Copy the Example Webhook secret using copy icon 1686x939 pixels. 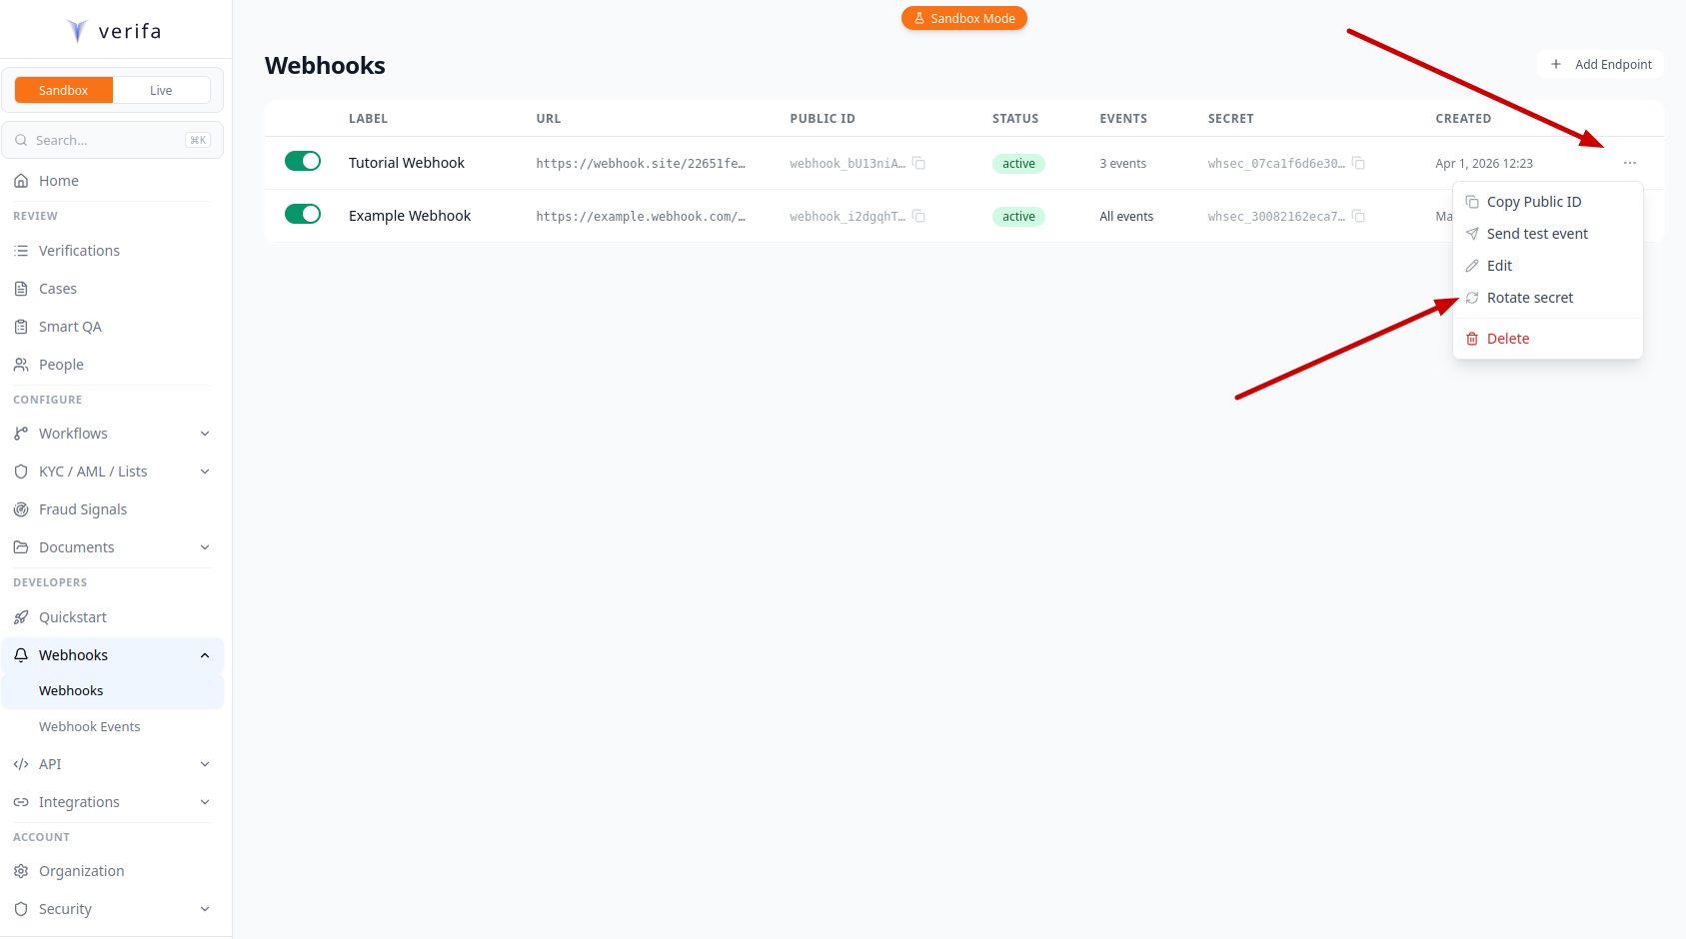1358,216
